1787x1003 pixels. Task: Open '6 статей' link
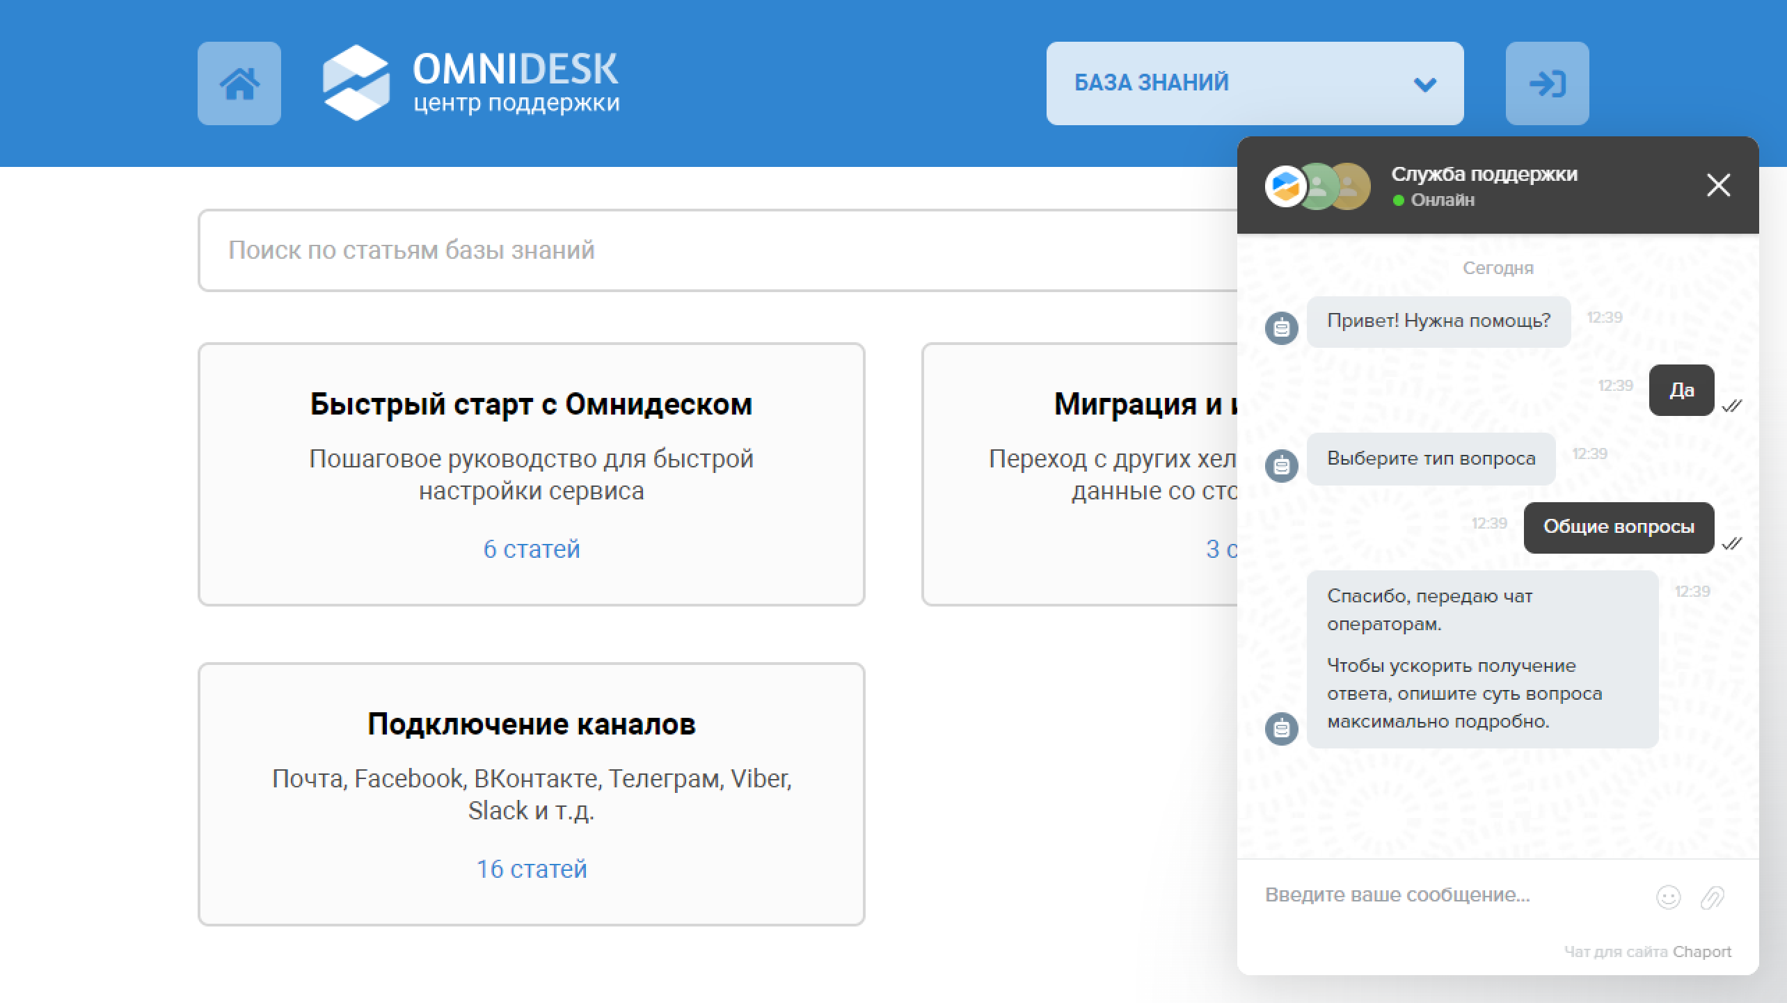pyautogui.click(x=531, y=549)
